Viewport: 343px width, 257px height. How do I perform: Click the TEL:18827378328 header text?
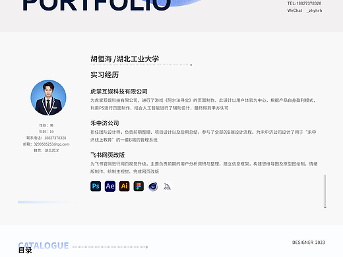304,3
